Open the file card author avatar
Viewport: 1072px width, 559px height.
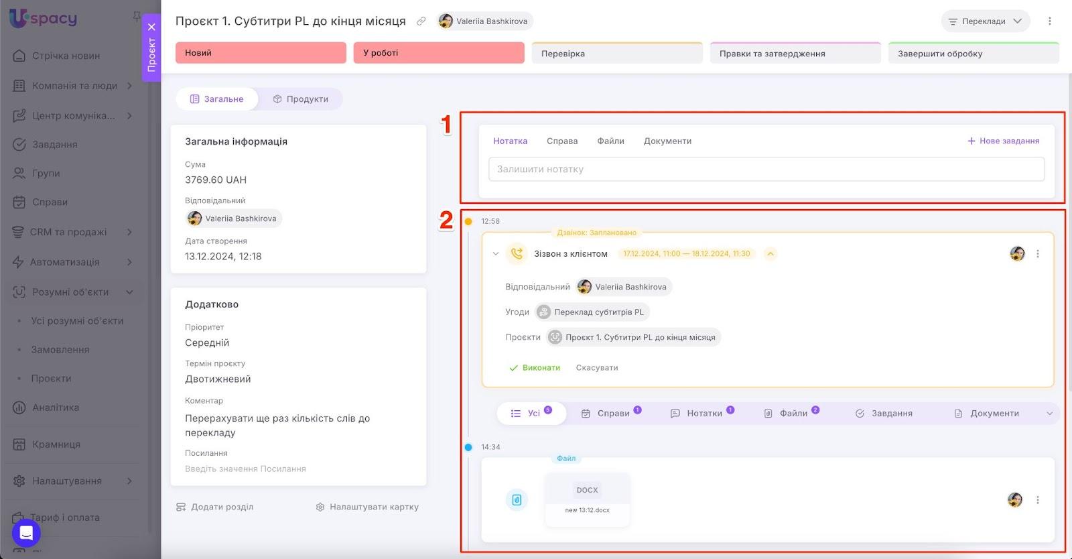1015,500
